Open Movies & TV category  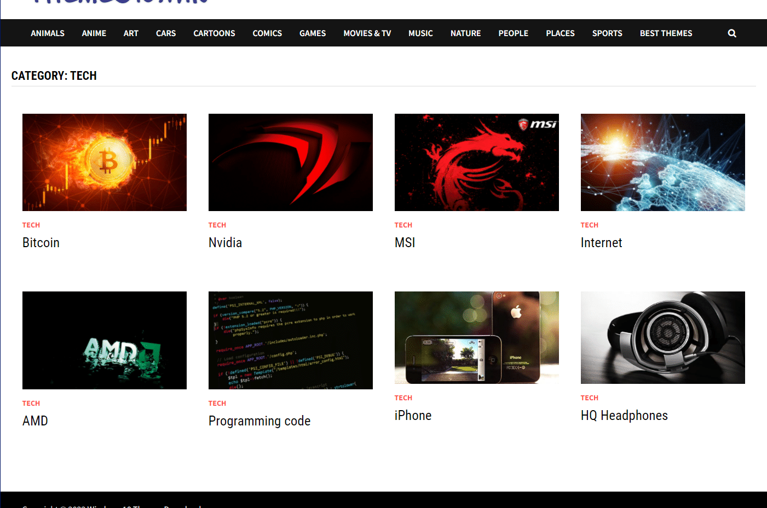point(367,33)
